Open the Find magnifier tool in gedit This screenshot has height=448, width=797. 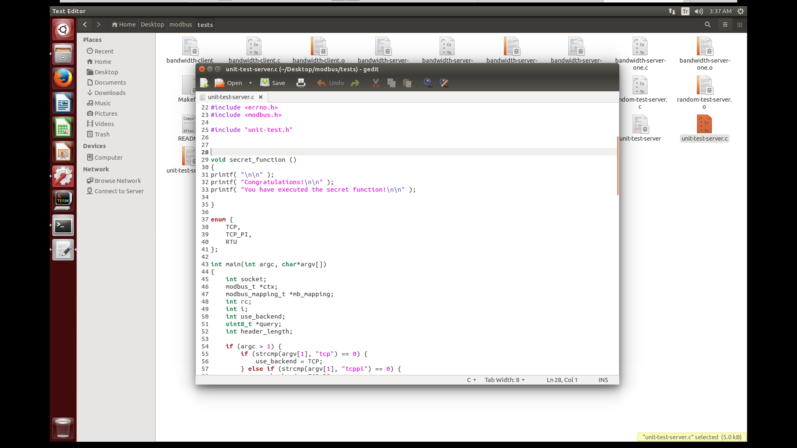pos(428,83)
